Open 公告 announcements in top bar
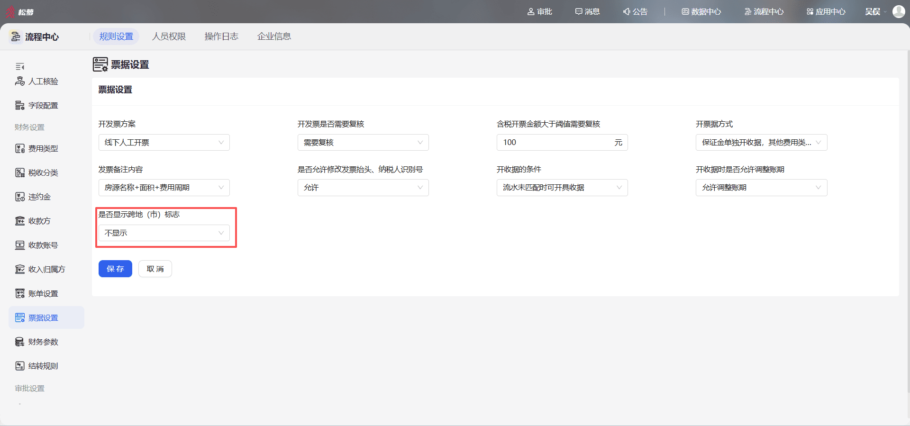This screenshot has width=910, height=426. pos(635,11)
